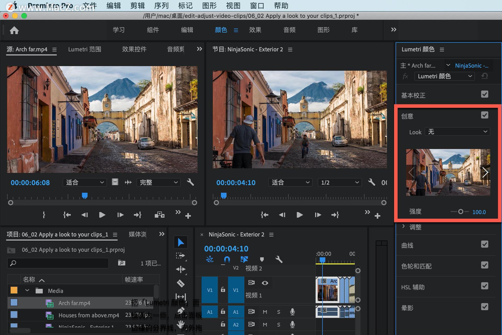Open the 序列 menu
Image resolution: width=502 pixels, height=335 pixels.
pyautogui.click(x=161, y=5)
